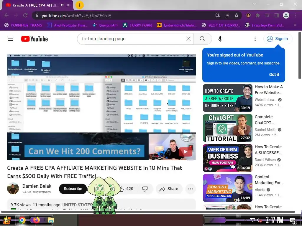Close the YouTube tab
The height and width of the screenshot is (226, 302).
[68, 5]
